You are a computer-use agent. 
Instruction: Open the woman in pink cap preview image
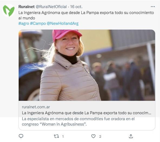pyautogui.click(x=87, y=65)
